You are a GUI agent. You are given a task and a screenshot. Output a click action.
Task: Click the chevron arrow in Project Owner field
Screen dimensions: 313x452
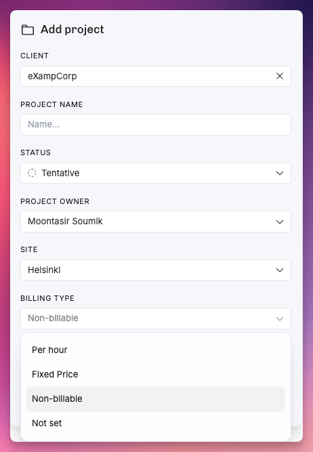pos(280,222)
